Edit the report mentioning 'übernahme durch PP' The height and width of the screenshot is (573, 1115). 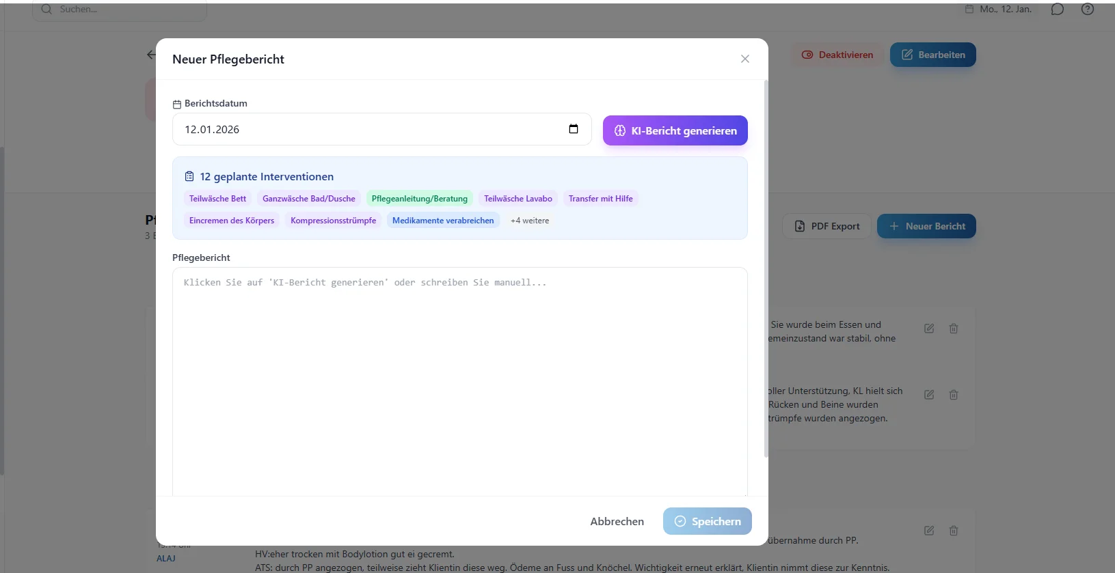(929, 531)
